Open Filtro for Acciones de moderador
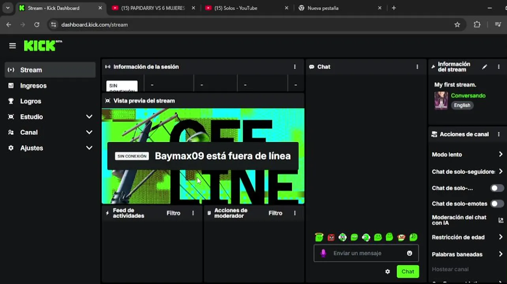 point(275,213)
